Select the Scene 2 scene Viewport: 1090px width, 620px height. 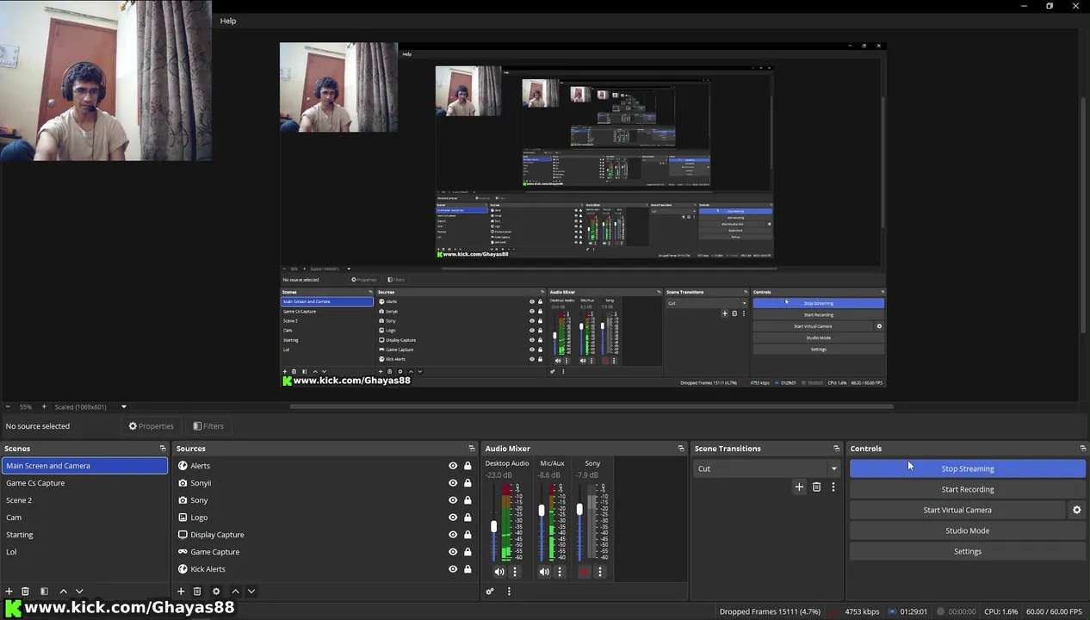pos(85,500)
